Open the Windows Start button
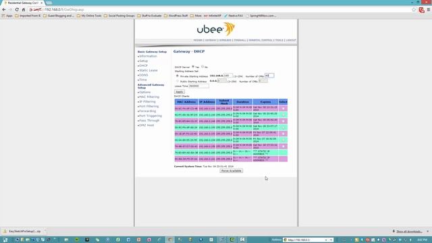This screenshot has height=243, width=432. click(x=5, y=240)
